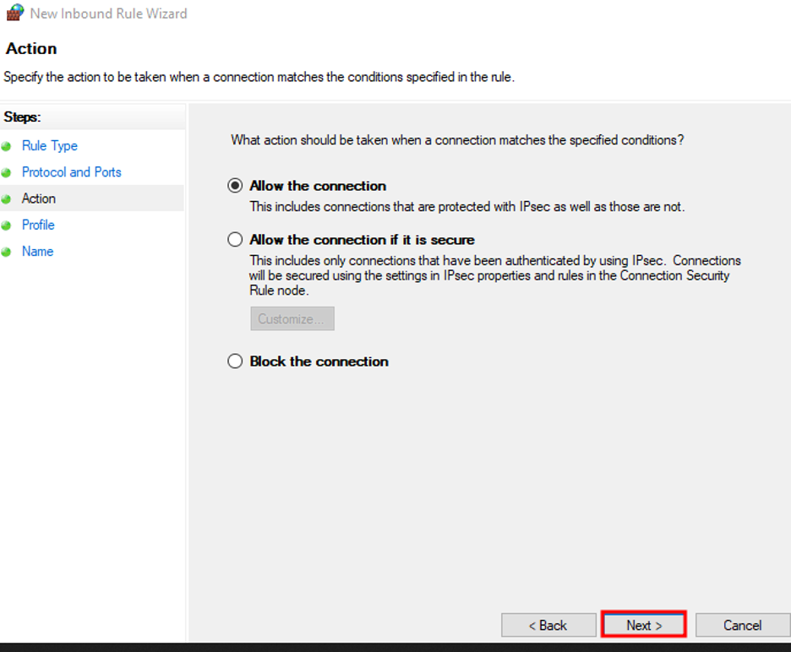Select the Allow the connection radio button

coord(234,185)
